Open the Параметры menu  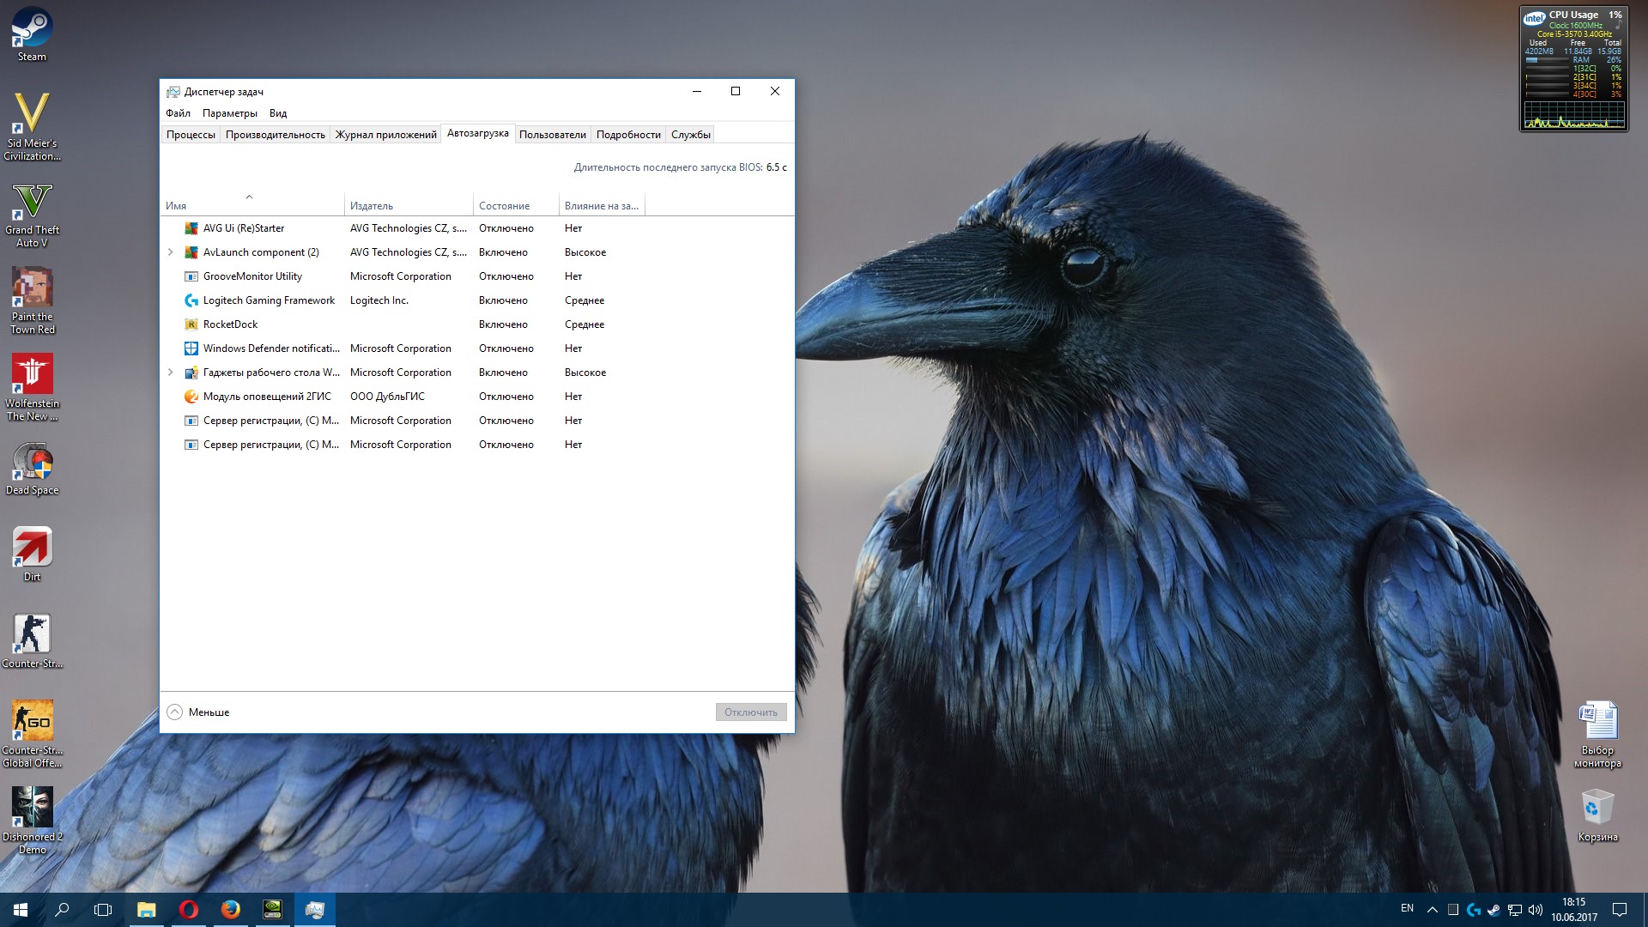pyautogui.click(x=229, y=113)
